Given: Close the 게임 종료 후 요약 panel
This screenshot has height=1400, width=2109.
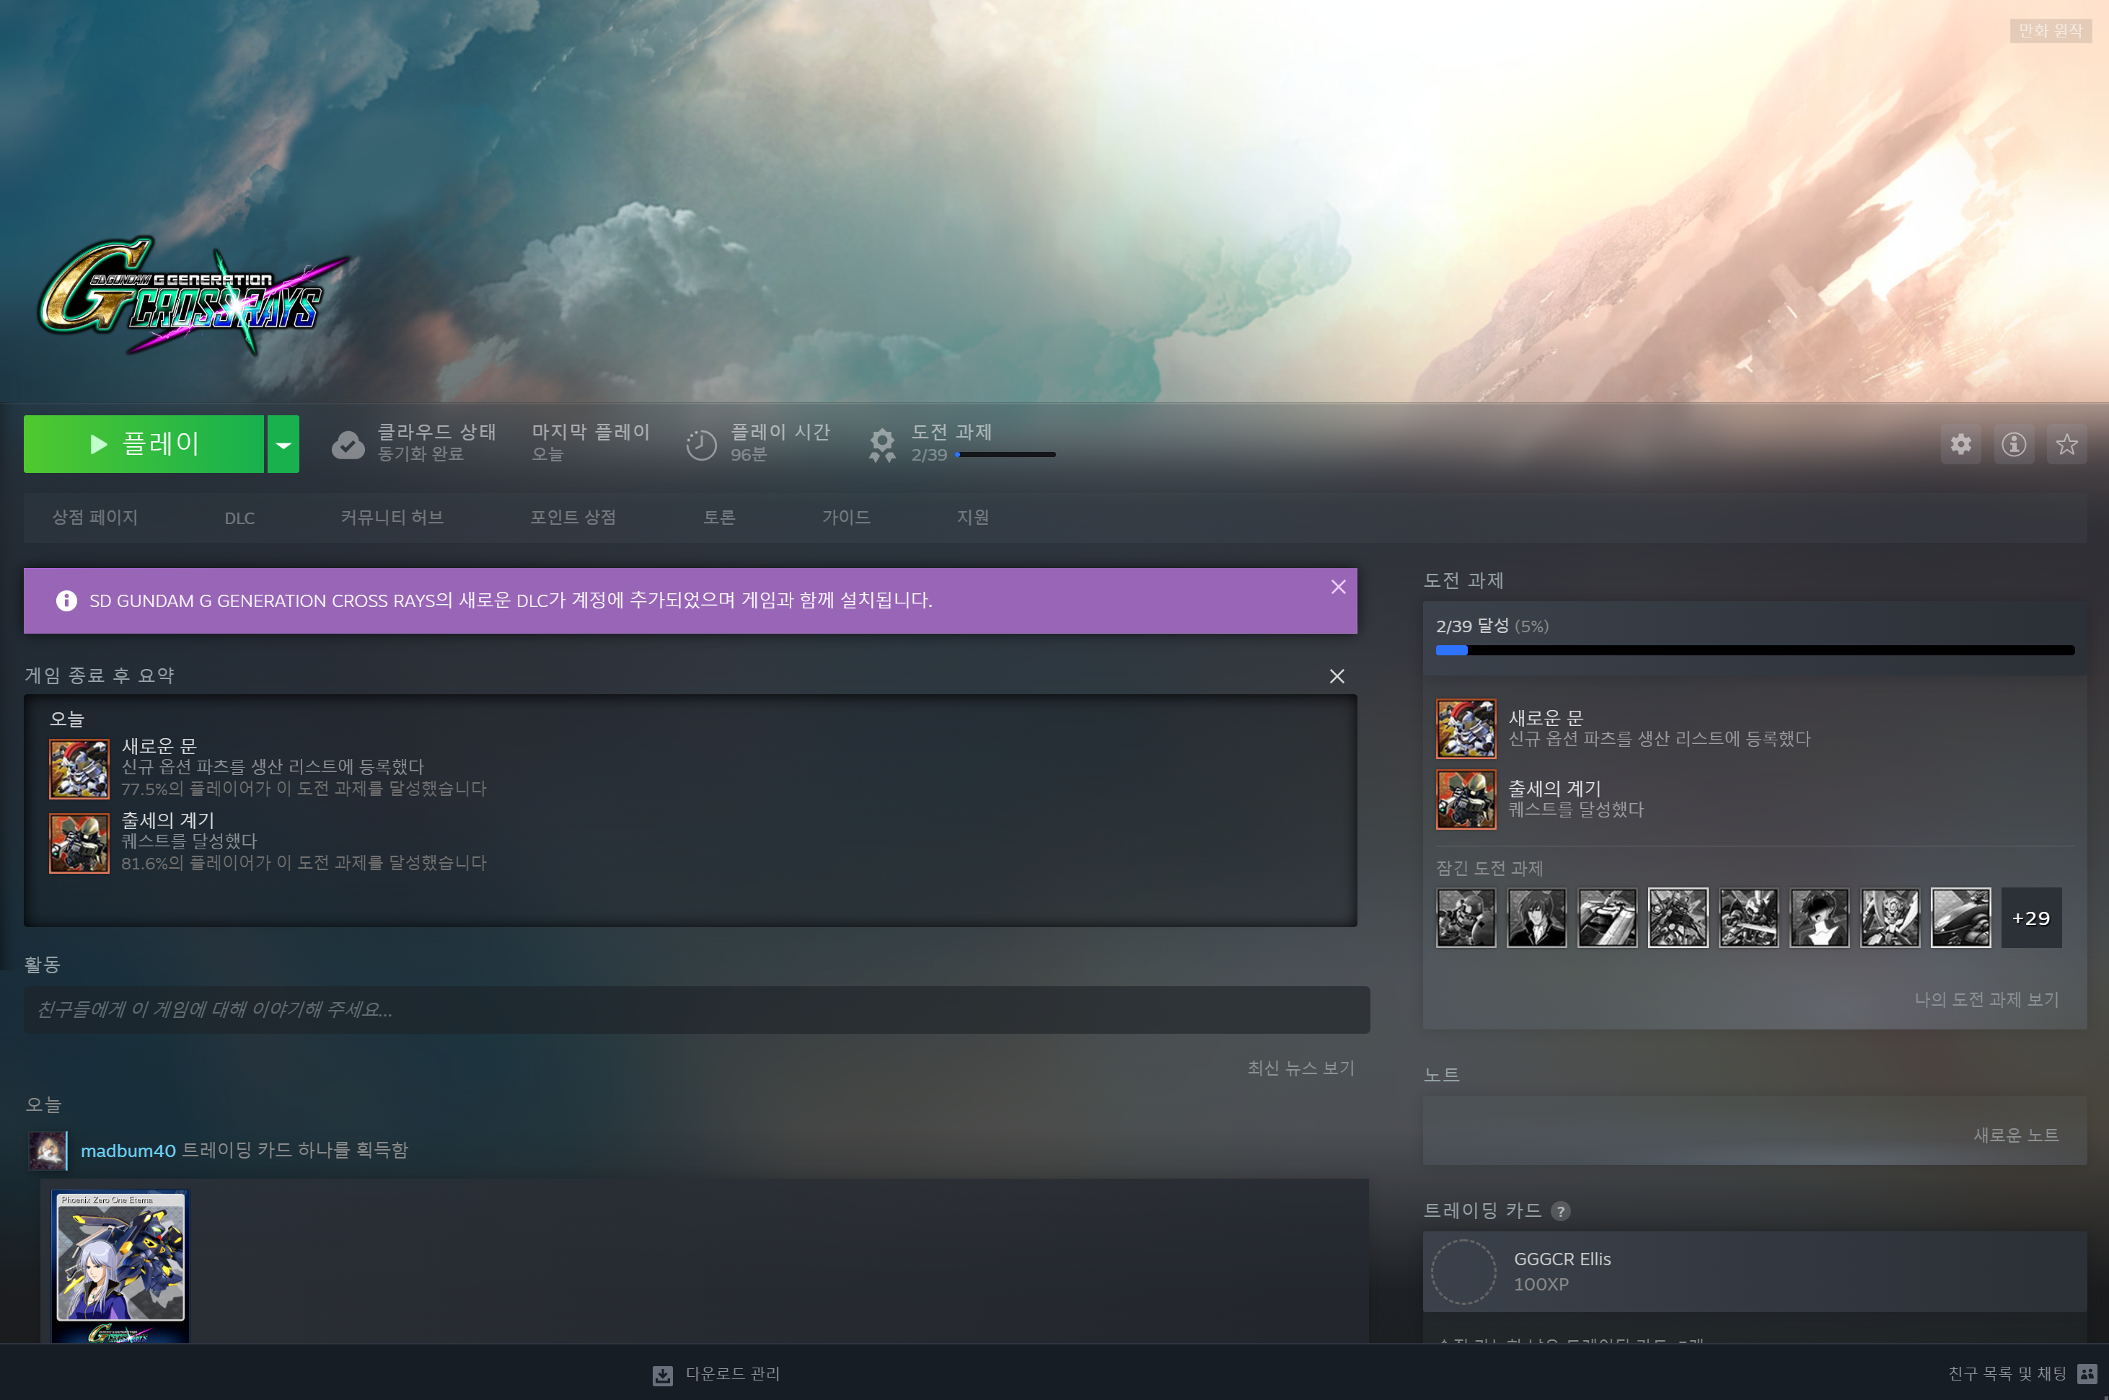Looking at the screenshot, I should pos(1337,676).
